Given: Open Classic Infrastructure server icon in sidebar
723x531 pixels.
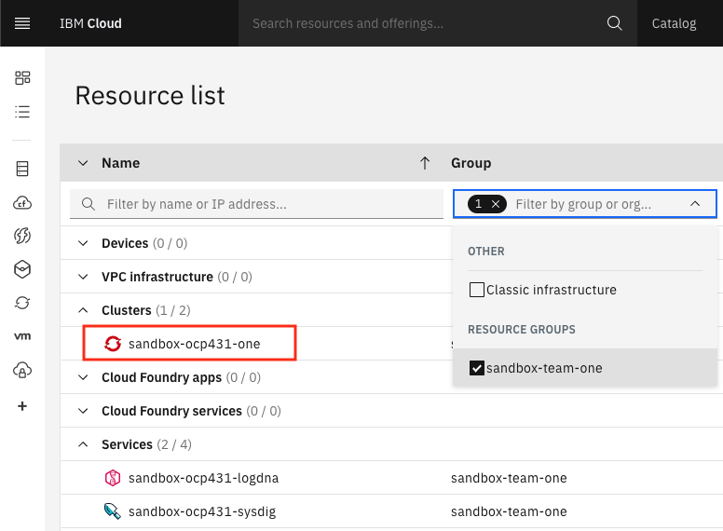Looking at the screenshot, I should pyautogui.click(x=22, y=169).
